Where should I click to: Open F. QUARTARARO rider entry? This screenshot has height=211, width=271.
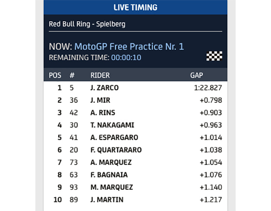116,150
